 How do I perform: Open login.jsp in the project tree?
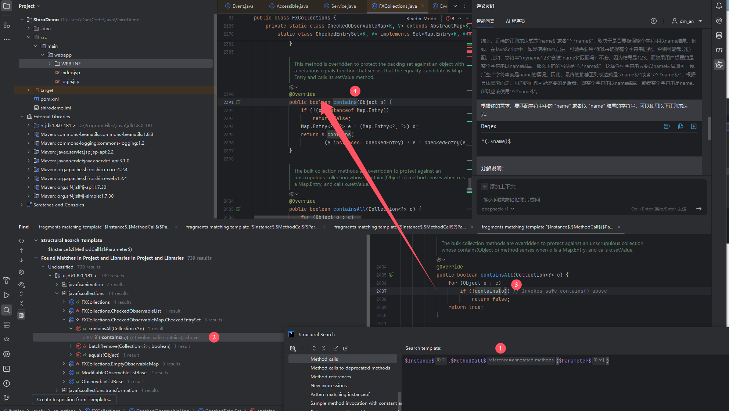click(x=67, y=81)
